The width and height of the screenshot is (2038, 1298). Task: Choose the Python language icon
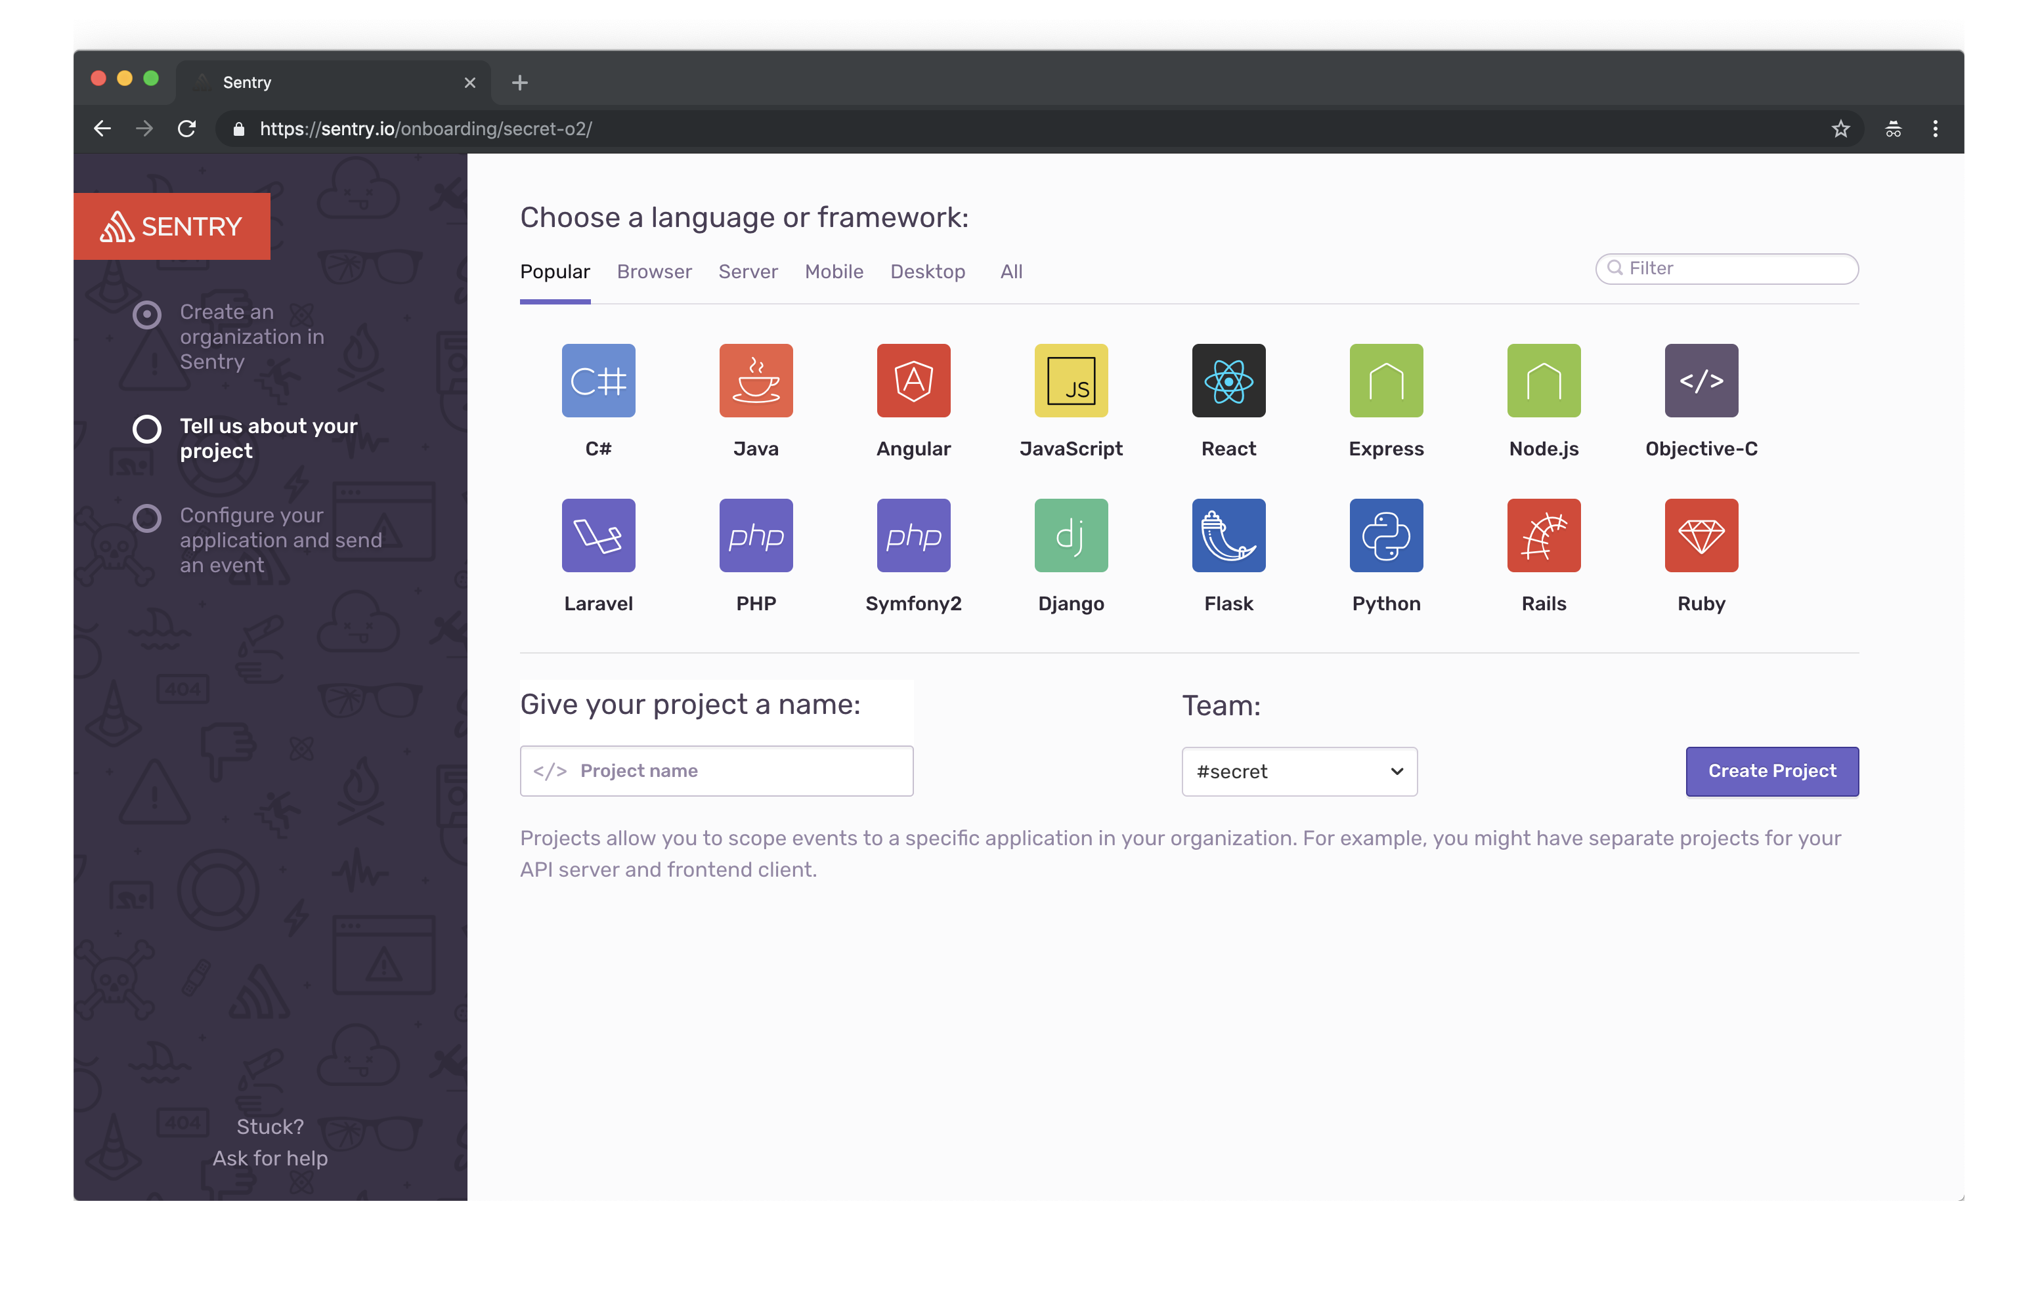pos(1385,535)
